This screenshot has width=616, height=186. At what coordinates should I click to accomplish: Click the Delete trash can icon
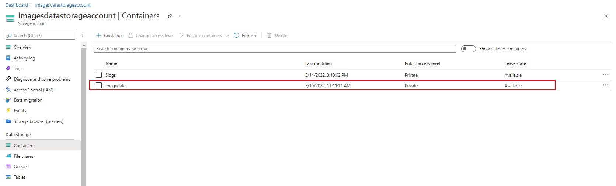pyautogui.click(x=269, y=35)
